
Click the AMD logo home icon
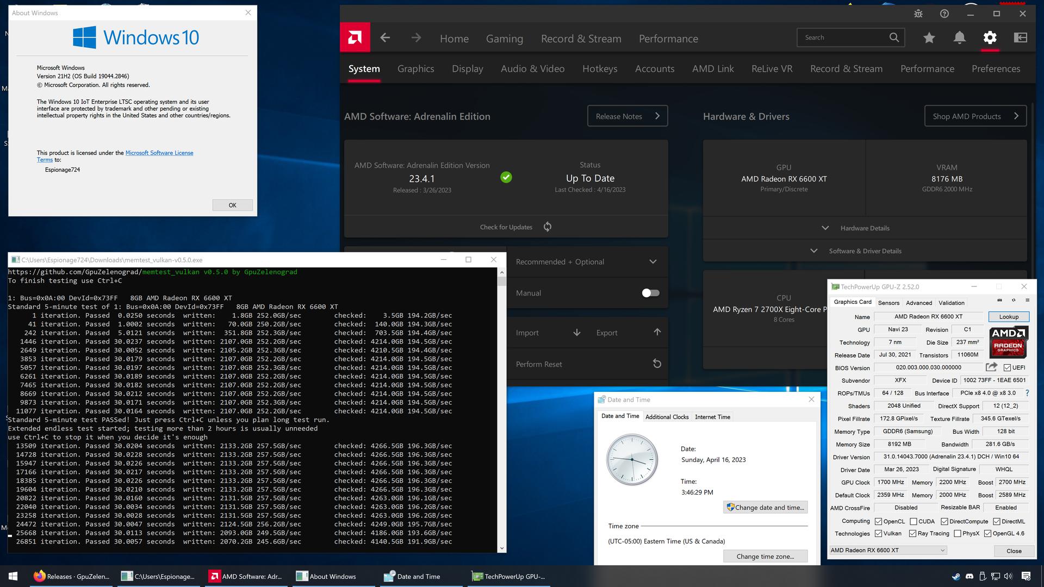coord(355,38)
